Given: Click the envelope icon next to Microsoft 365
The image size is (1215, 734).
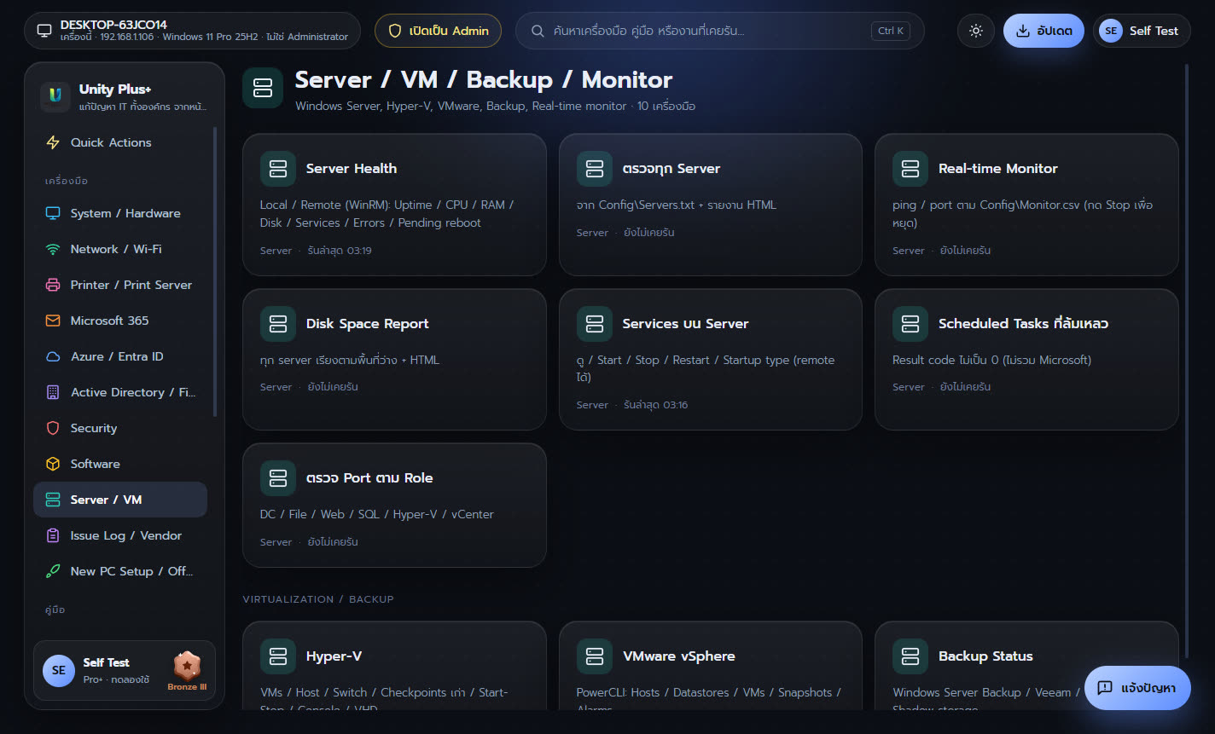Looking at the screenshot, I should 53,321.
